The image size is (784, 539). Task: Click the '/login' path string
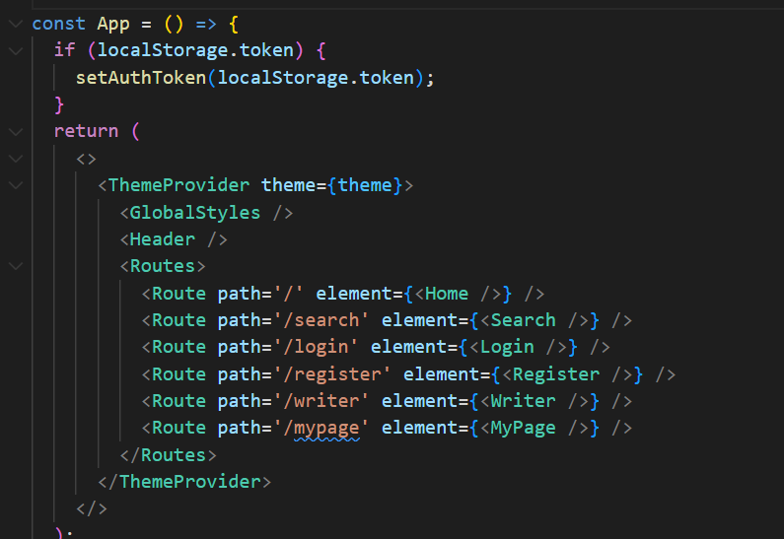pos(316,347)
